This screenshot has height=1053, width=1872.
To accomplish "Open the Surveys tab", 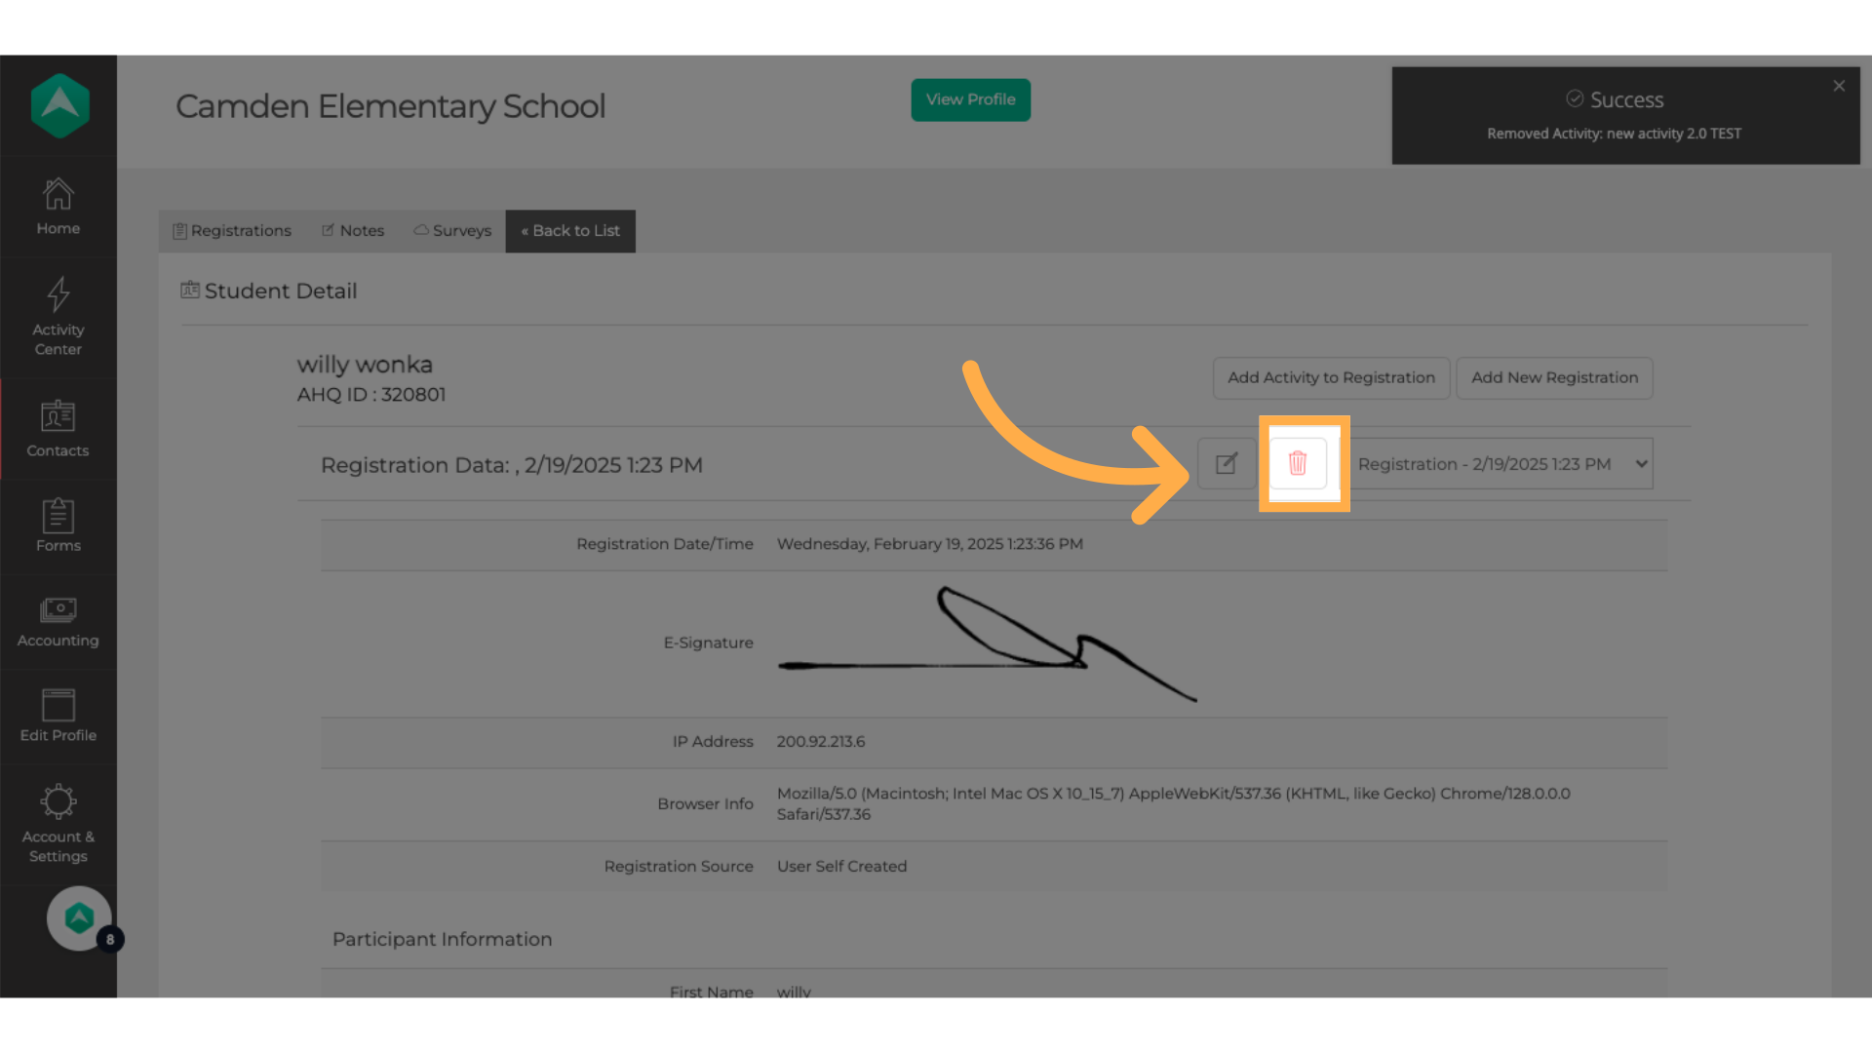I will point(452,231).
